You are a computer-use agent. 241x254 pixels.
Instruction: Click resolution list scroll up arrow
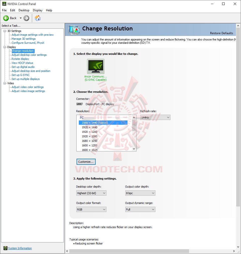[x=134, y=117]
